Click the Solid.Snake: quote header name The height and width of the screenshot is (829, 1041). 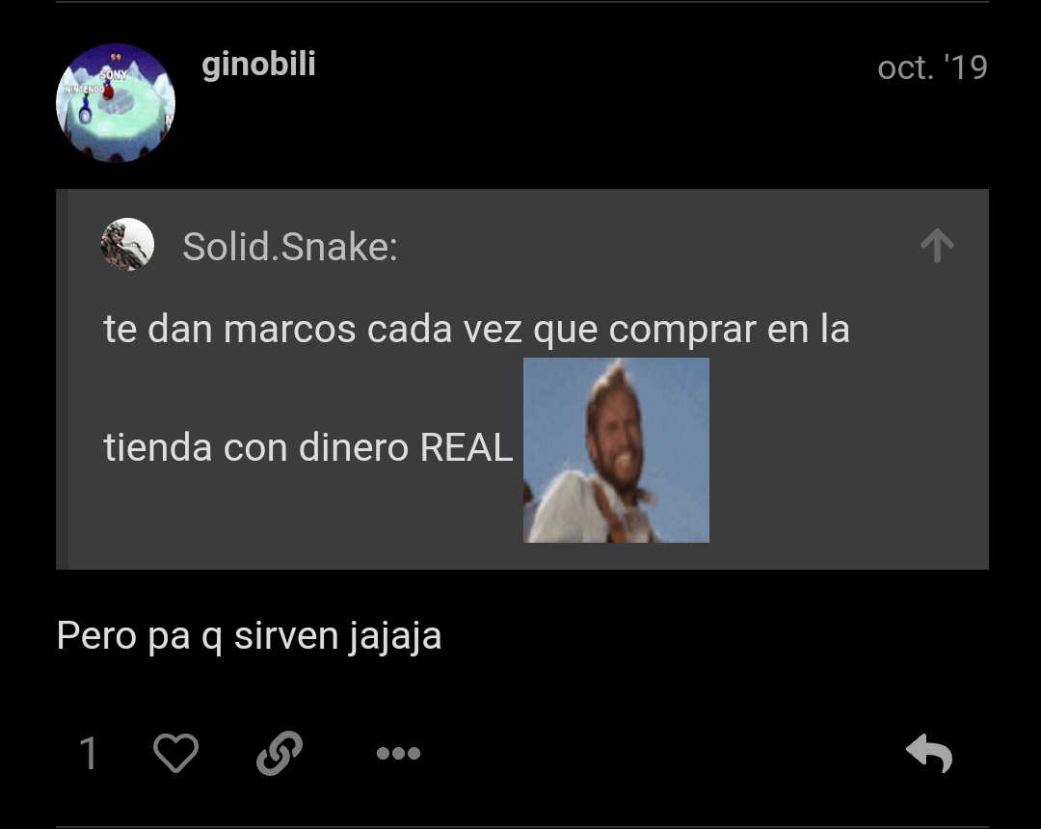point(290,246)
